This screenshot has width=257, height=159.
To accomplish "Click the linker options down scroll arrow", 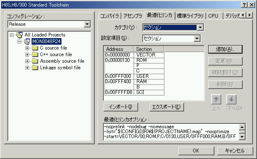I will pyautogui.click(x=242, y=136).
